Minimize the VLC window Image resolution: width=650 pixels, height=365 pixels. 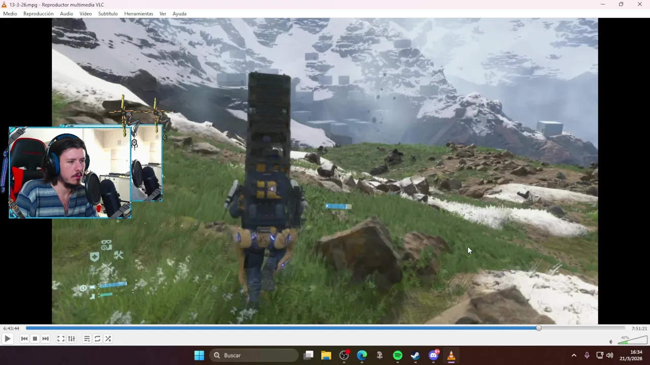click(x=603, y=5)
